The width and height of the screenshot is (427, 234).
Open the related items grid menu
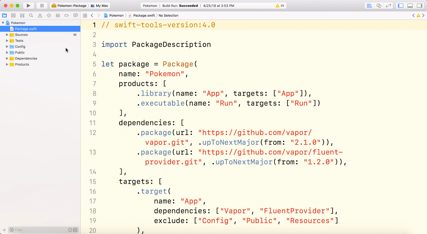coord(85,15)
